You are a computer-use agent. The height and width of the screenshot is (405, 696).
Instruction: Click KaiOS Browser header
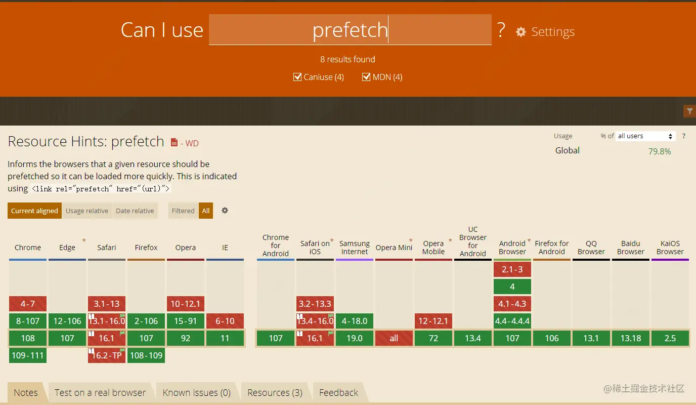click(x=670, y=248)
